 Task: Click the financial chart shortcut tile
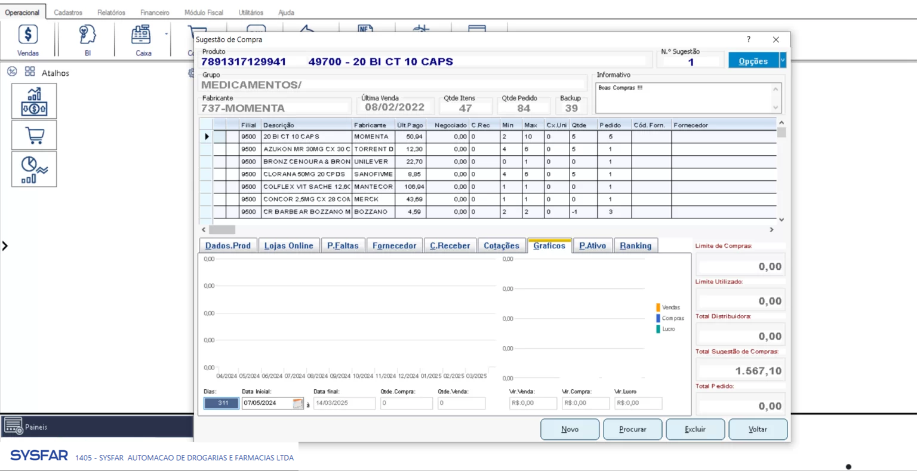[x=34, y=101]
